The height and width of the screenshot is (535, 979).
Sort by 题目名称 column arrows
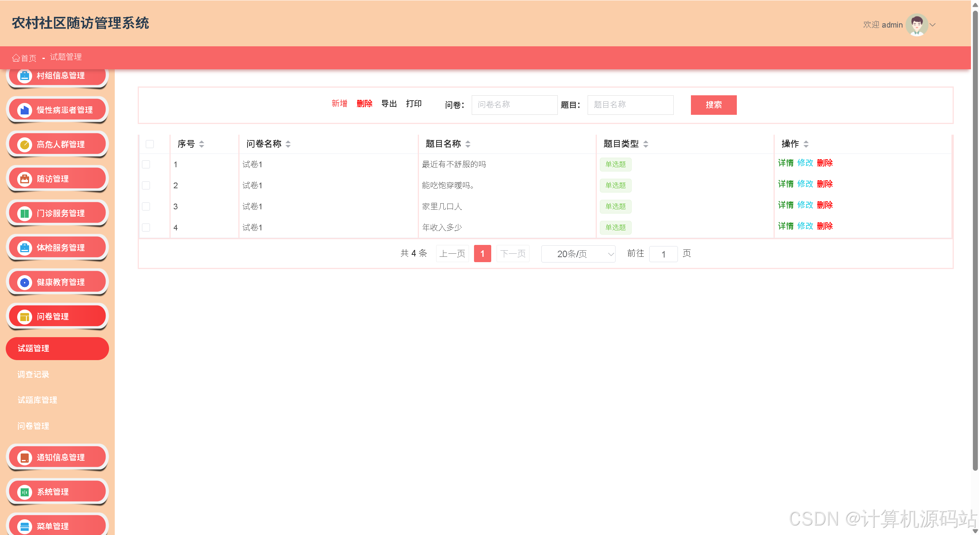[468, 144]
